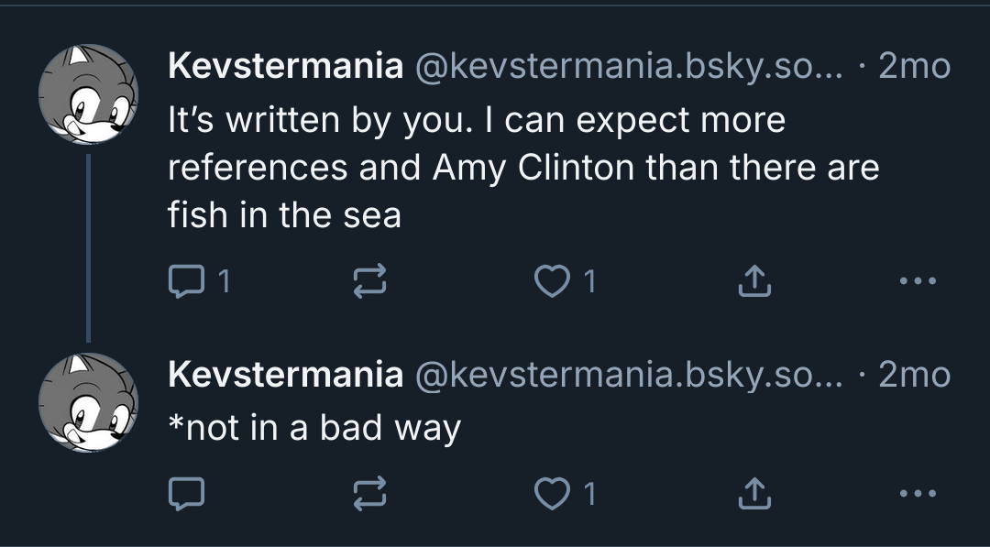Reply to the "not in a bad way" post
The width and height of the screenshot is (990, 547).
pyautogui.click(x=187, y=495)
